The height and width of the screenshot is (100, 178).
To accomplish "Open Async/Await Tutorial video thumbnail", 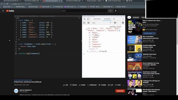I will (x=135, y=75).
